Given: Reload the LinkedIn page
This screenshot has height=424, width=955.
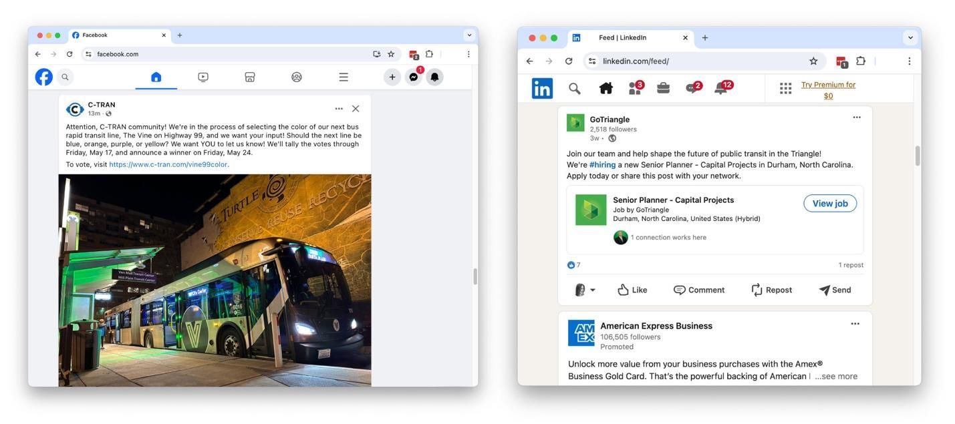Looking at the screenshot, I should click(x=569, y=61).
